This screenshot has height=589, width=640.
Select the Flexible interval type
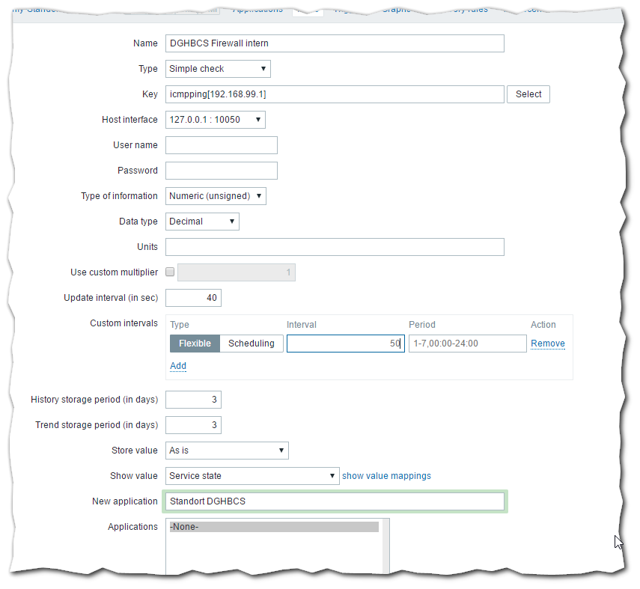coord(195,344)
